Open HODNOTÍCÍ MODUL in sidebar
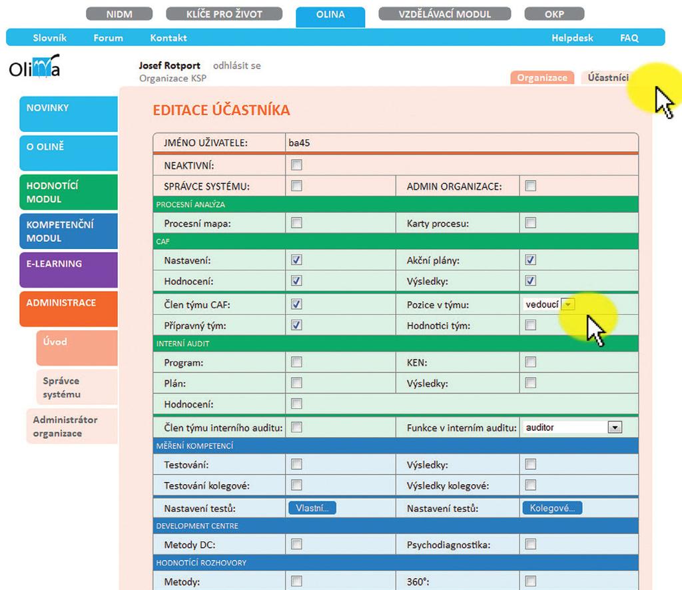 point(69,192)
